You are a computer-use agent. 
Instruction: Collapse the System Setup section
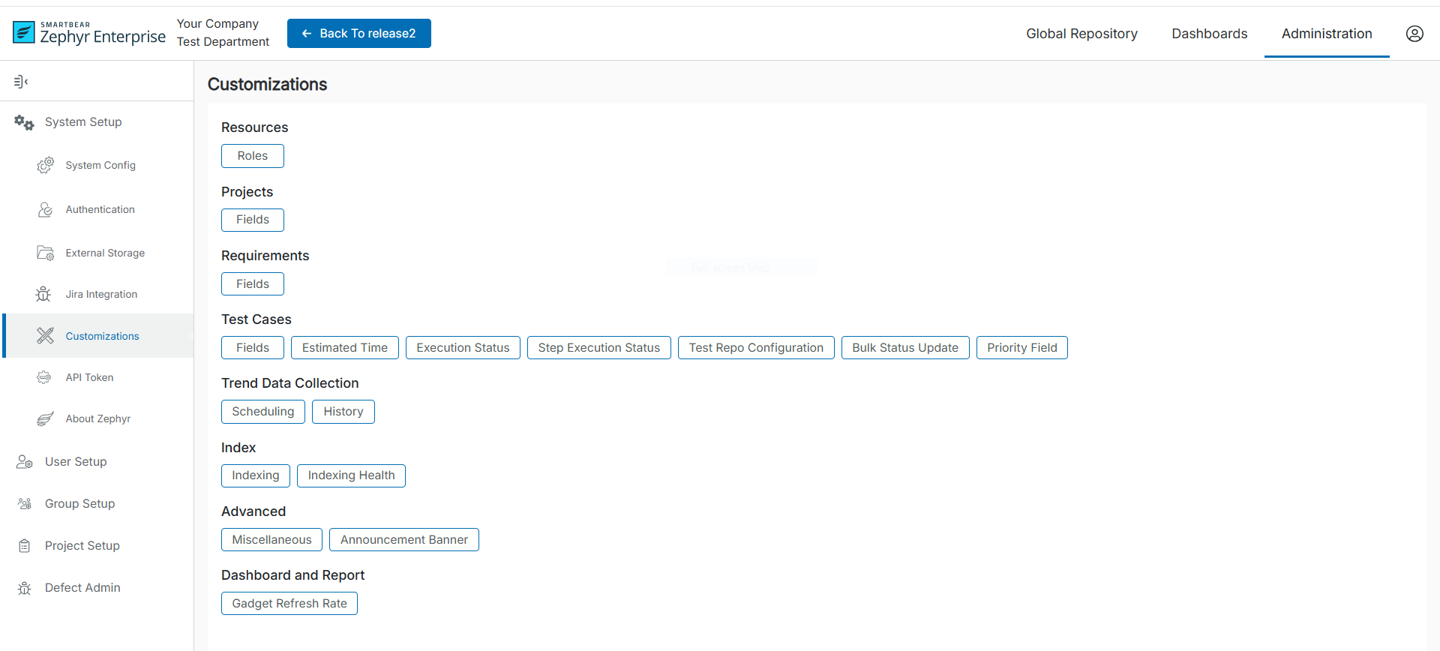click(82, 121)
